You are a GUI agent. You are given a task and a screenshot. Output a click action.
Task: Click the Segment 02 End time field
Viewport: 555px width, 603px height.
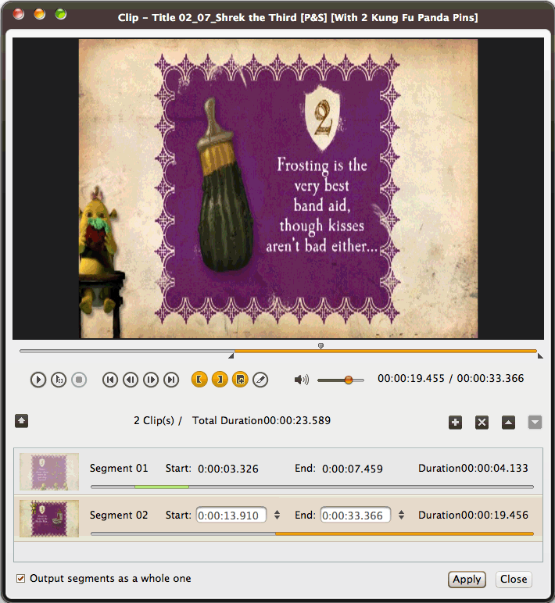tap(356, 515)
